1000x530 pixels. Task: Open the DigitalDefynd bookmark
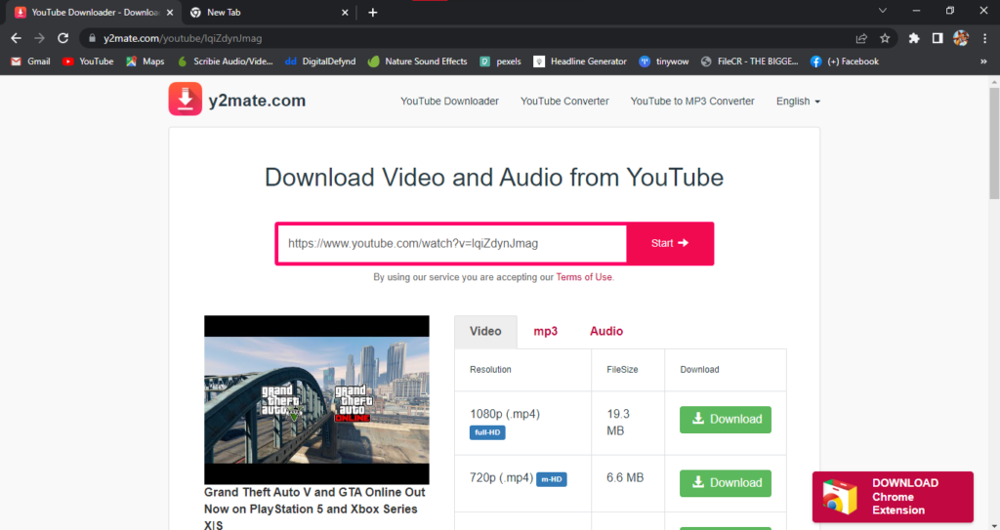coord(320,61)
